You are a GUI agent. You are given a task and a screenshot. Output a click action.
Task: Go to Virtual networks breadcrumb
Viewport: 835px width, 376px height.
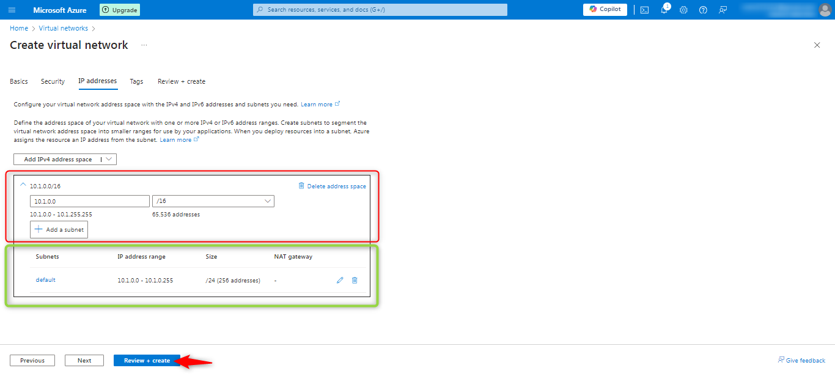(64, 28)
